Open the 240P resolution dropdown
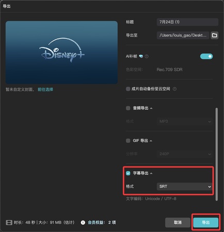224x232 pixels. 184,154
